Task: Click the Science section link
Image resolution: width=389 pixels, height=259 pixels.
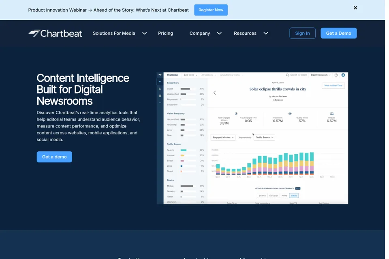Action: point(279,100)
